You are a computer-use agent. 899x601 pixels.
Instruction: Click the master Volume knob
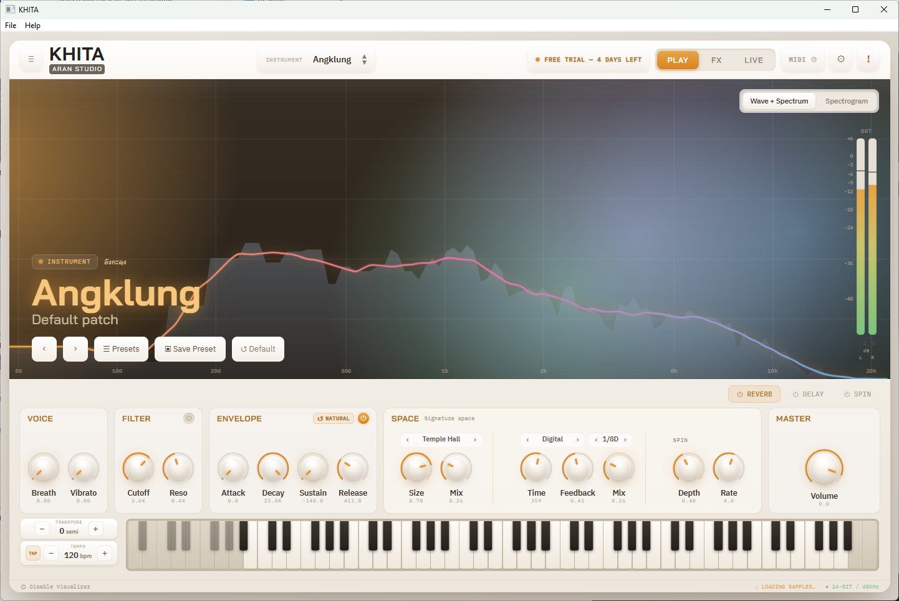[x=824, y=468]
